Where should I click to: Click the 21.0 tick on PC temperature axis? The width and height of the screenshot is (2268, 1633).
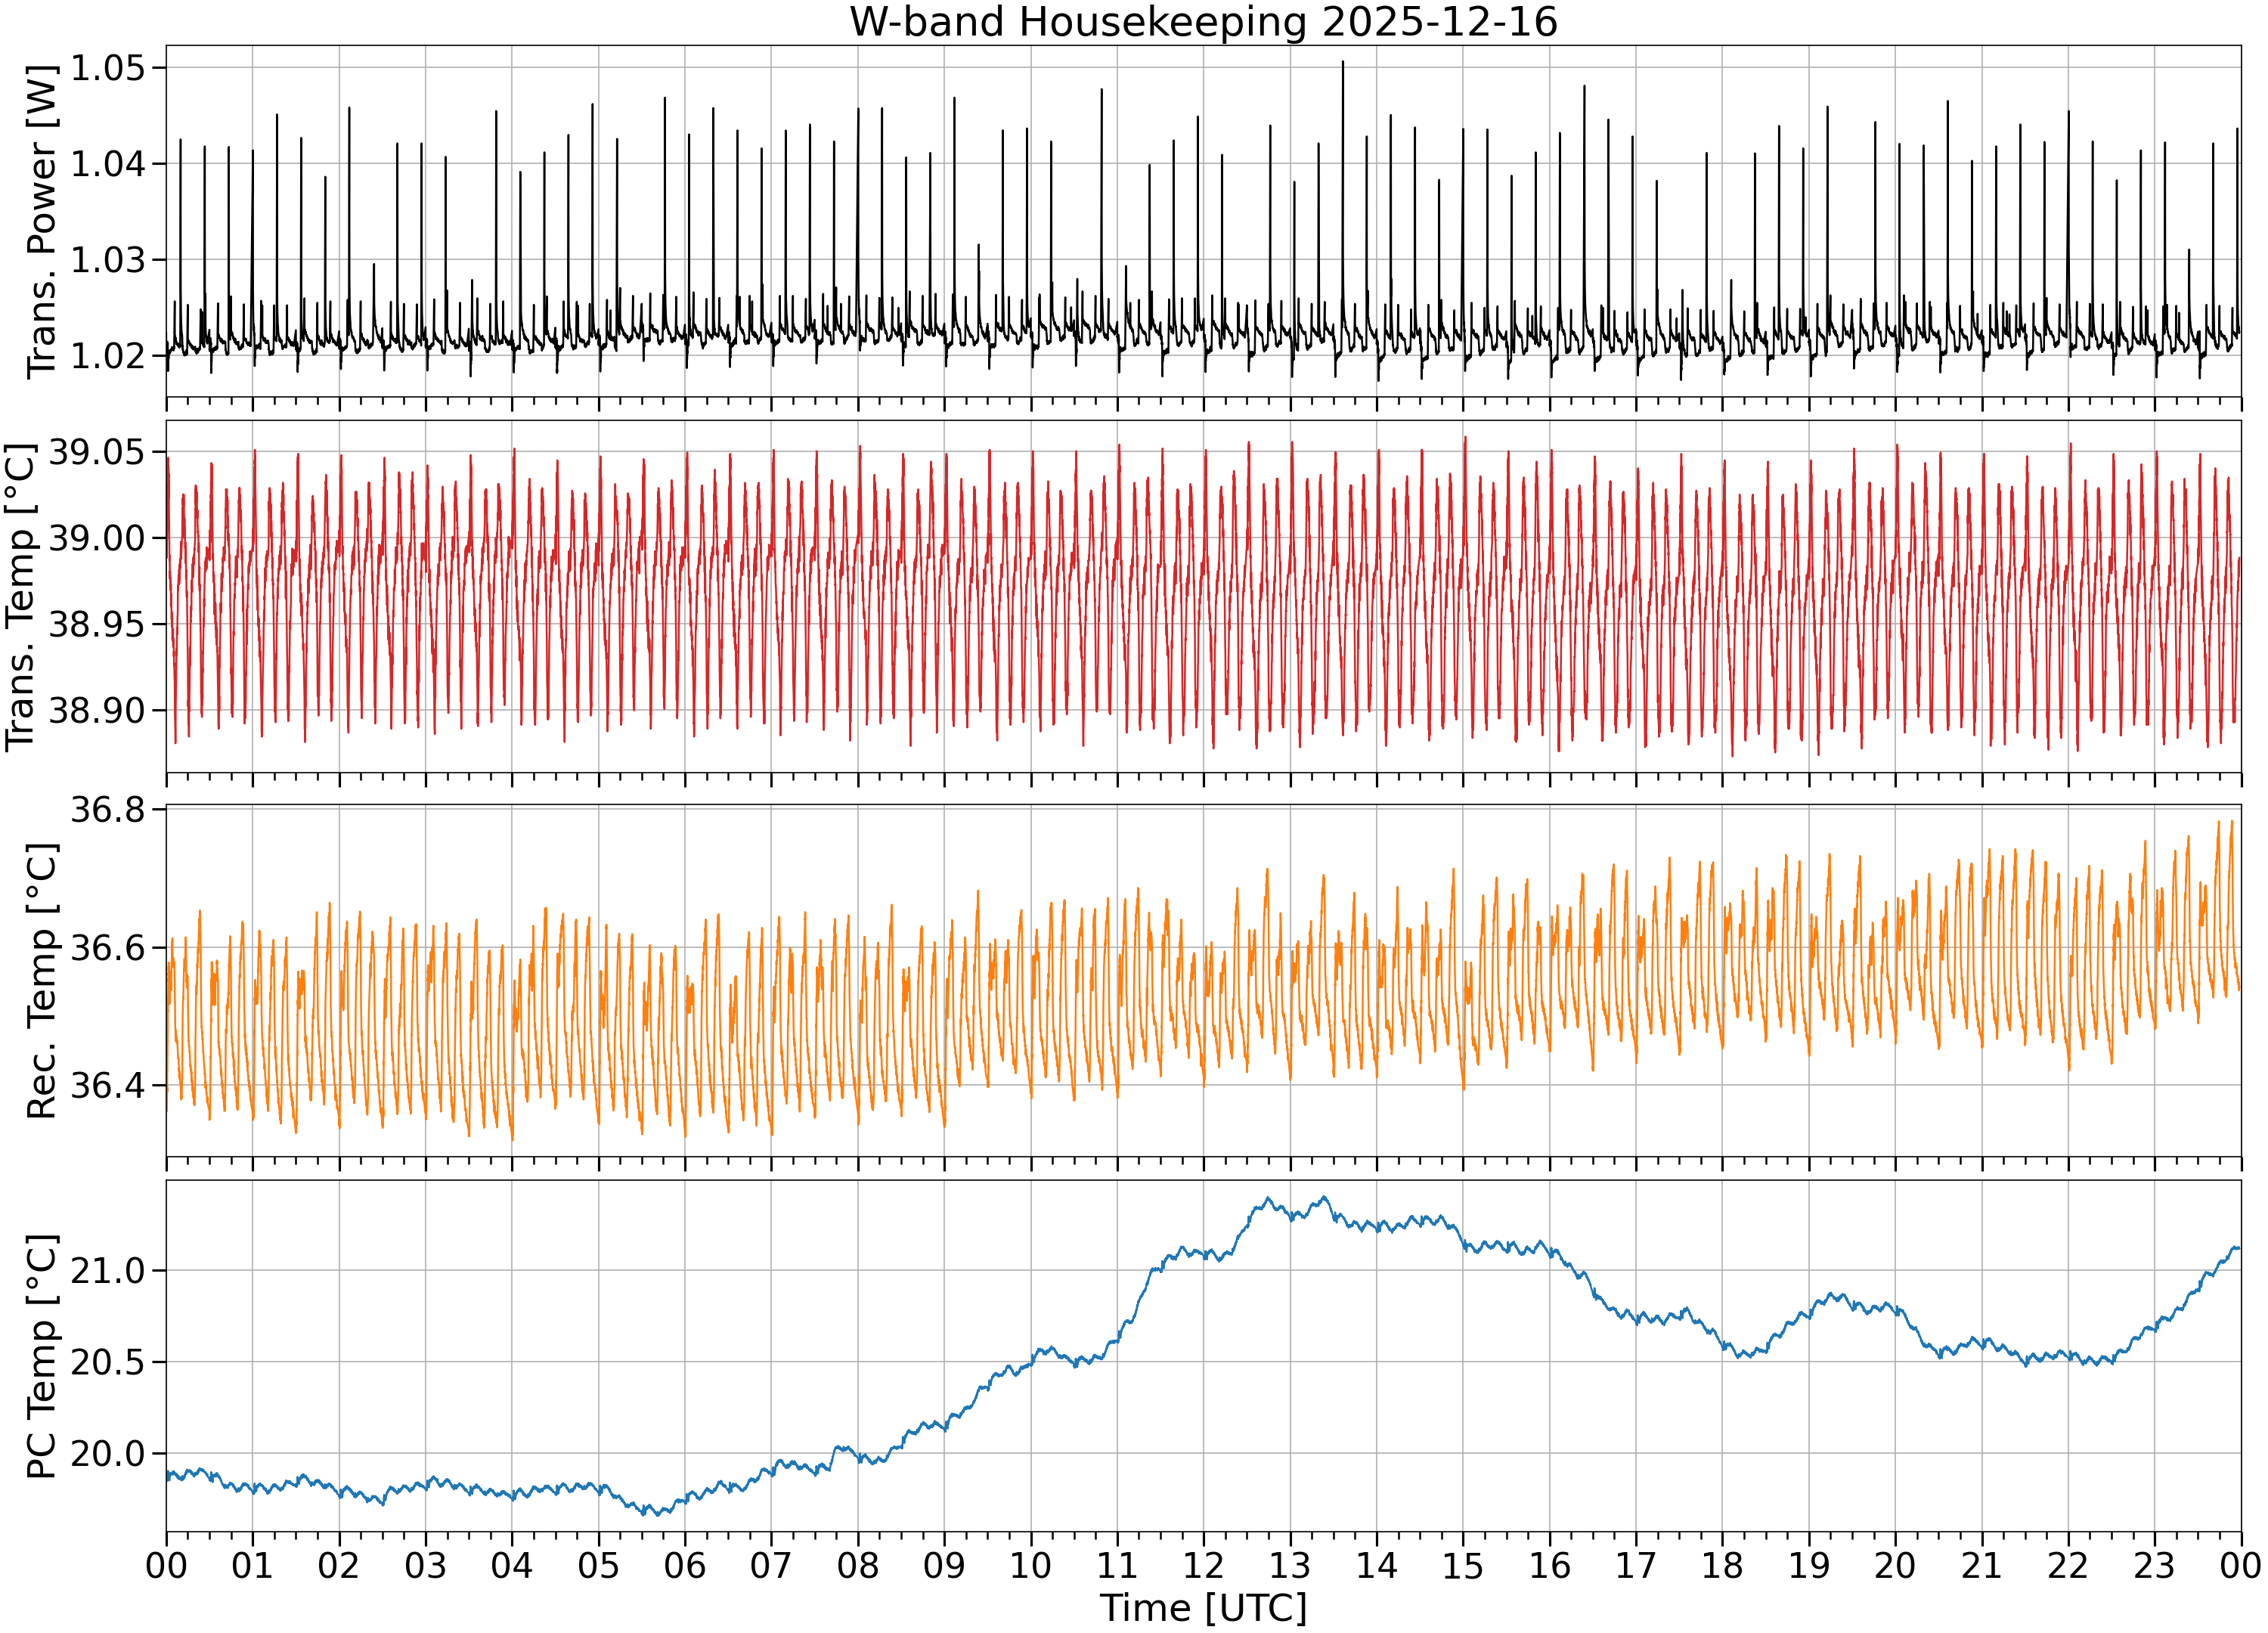tap(107, 1271)
